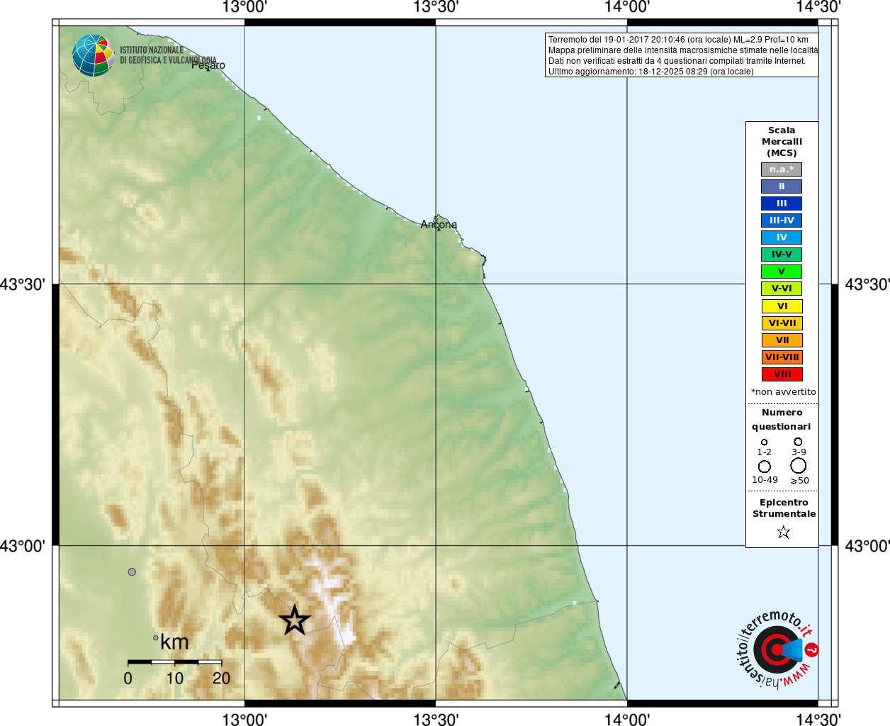Click the haisentitoilterremoto.it logo

pyautogui.click(x=777, y=649)
